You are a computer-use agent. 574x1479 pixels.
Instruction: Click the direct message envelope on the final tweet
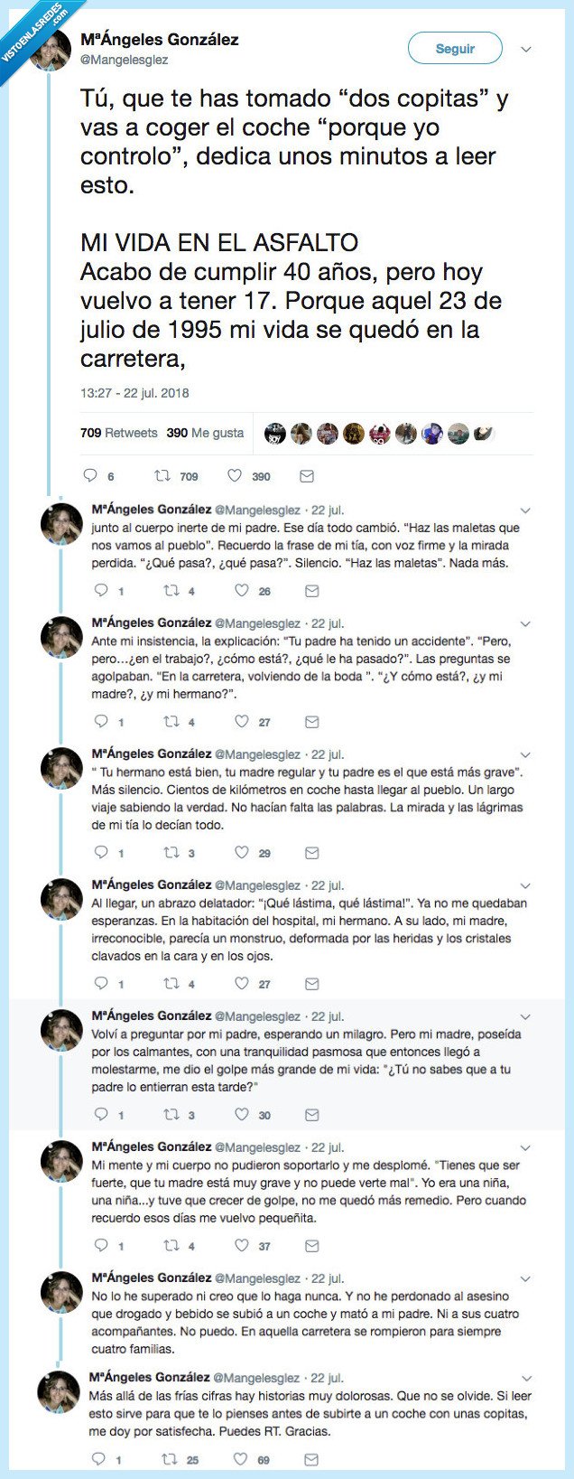311,1458
